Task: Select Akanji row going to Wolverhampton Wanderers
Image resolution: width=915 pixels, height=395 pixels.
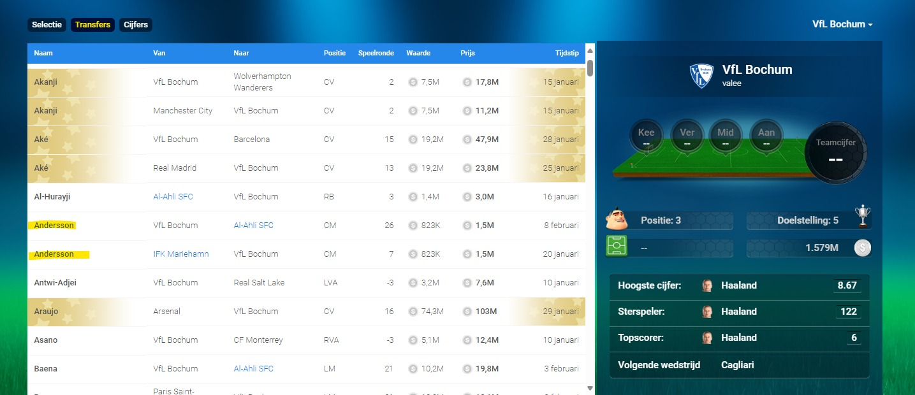Action: (x=306, y=82)
